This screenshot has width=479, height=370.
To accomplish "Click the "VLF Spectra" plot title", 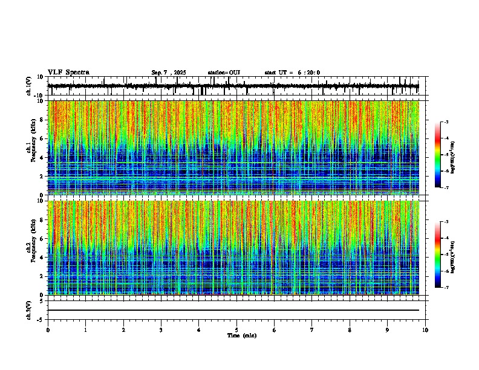I will 68,73.
